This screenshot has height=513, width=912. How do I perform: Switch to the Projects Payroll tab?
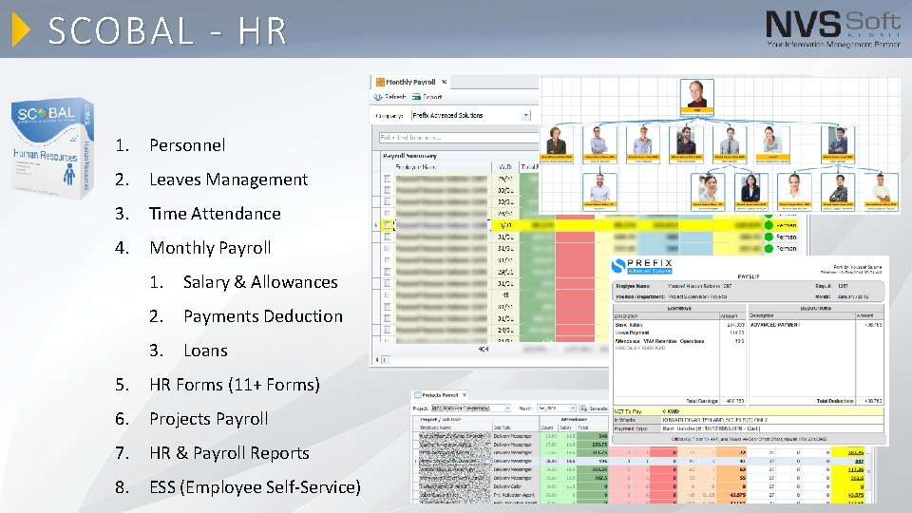coord(440,395)
